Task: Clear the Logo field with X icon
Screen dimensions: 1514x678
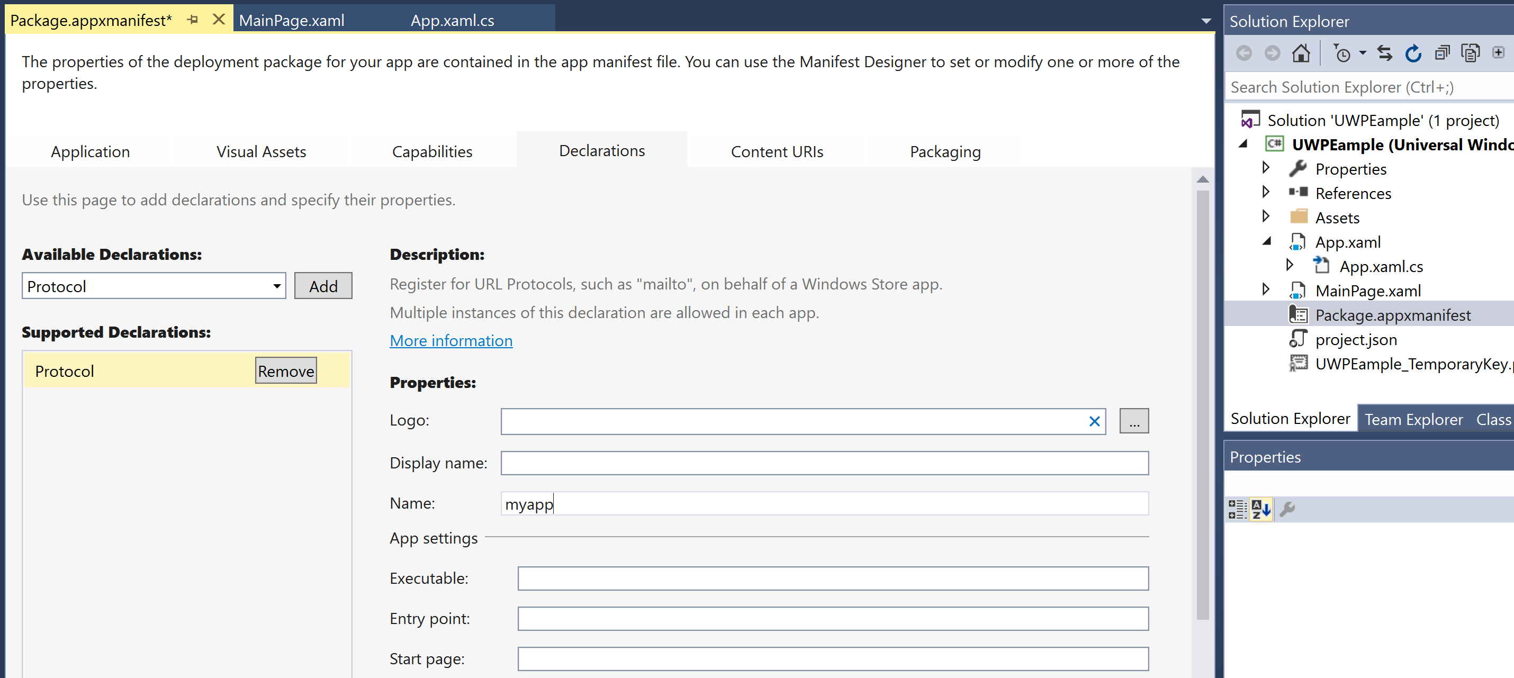Action: tap(1094, 421)
